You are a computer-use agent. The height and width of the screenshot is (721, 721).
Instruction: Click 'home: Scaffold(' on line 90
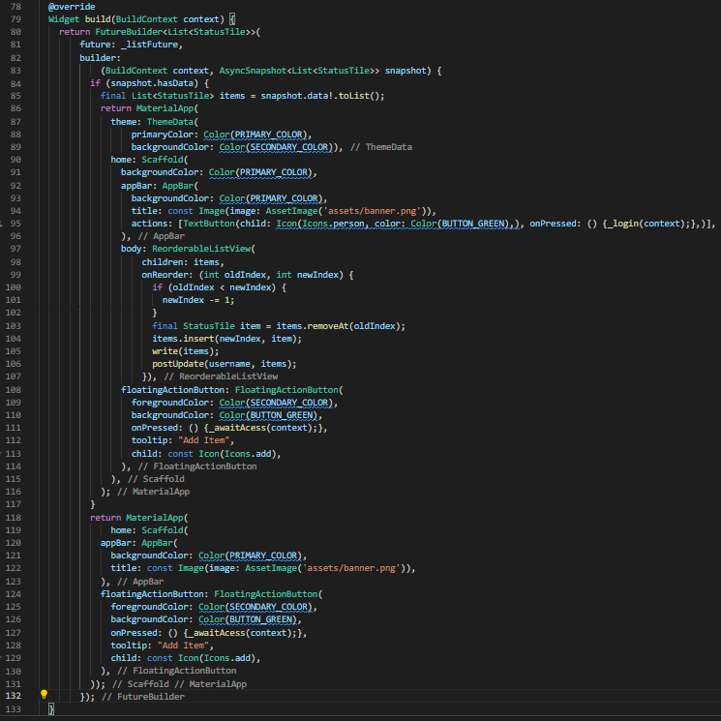(x=149, y=160)
